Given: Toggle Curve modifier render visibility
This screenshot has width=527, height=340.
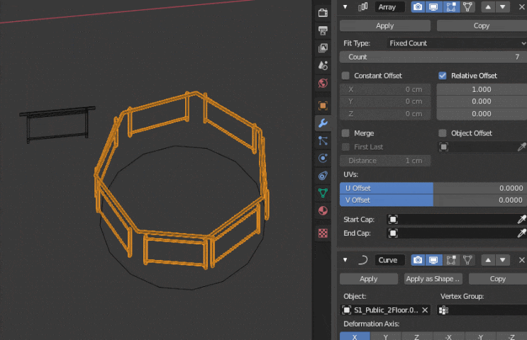Looking at the screenshot, I should (418, 260).
